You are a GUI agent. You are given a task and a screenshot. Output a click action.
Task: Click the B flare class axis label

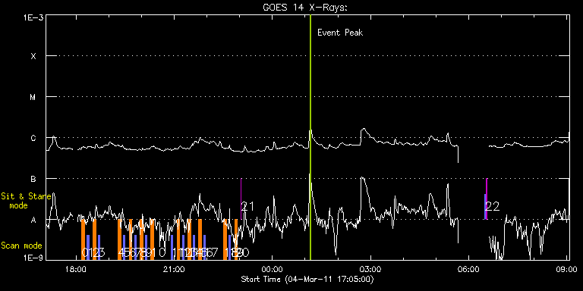coord(33,179)
